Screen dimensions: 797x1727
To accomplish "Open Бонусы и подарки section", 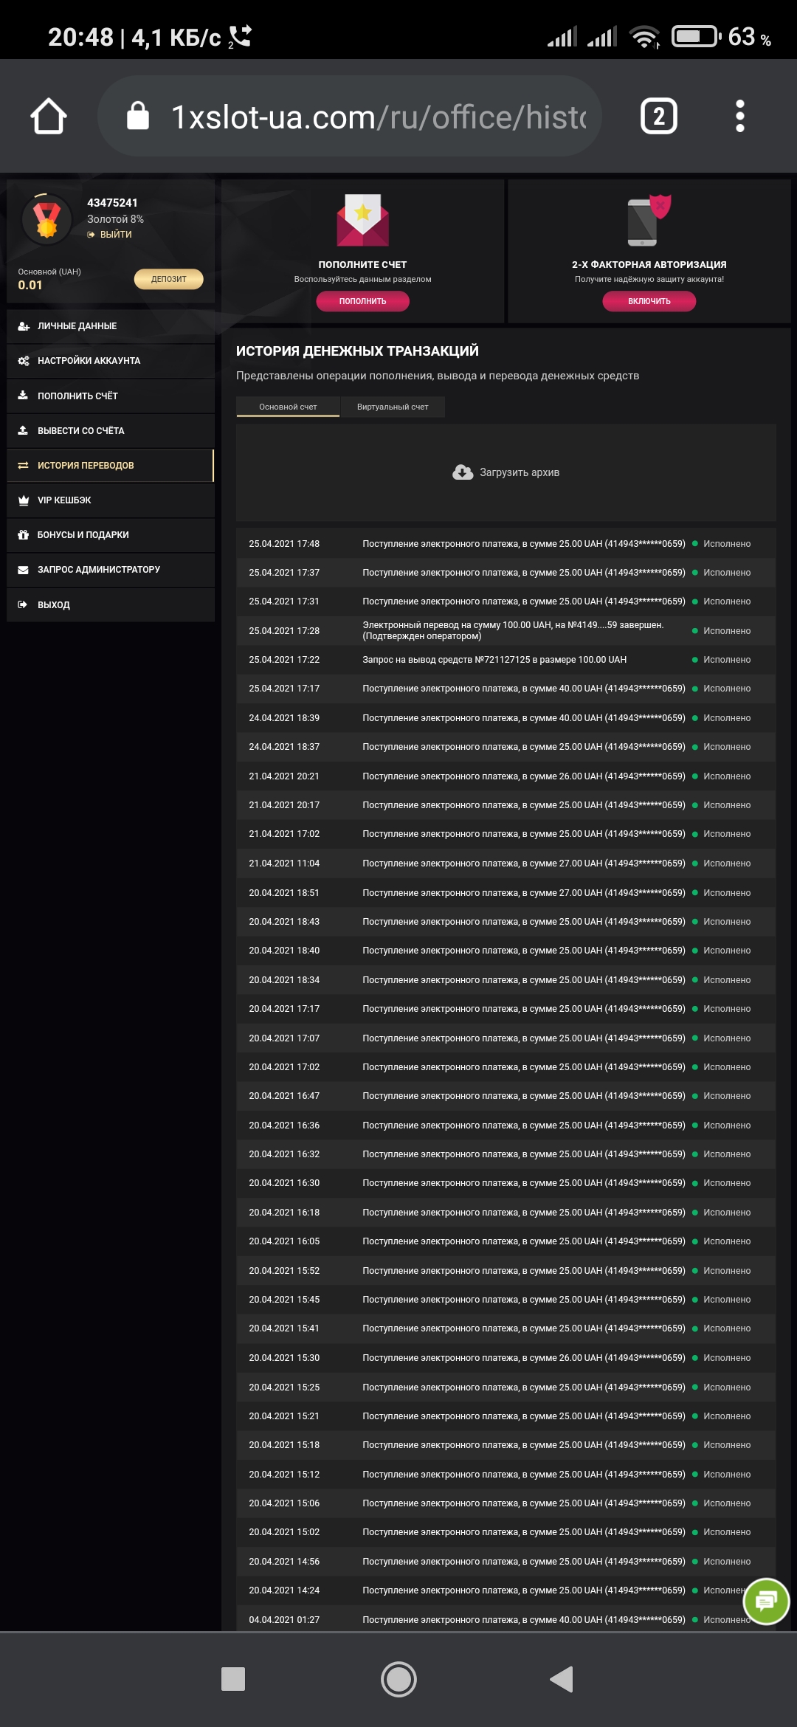I will click(x=83, y=535).
